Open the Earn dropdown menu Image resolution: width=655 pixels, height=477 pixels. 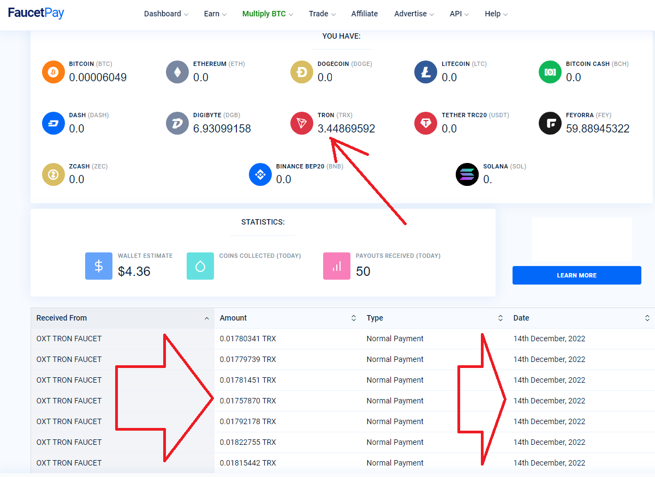(215, 14)
